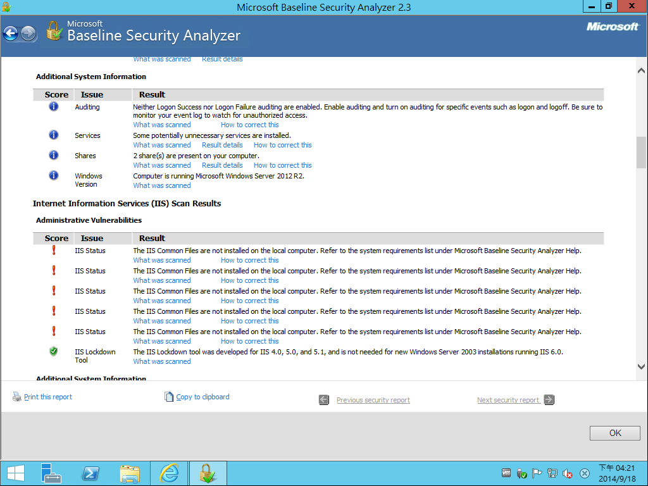
Task: Click the blue info score icon beside Auditing
Action: point(53,106)
